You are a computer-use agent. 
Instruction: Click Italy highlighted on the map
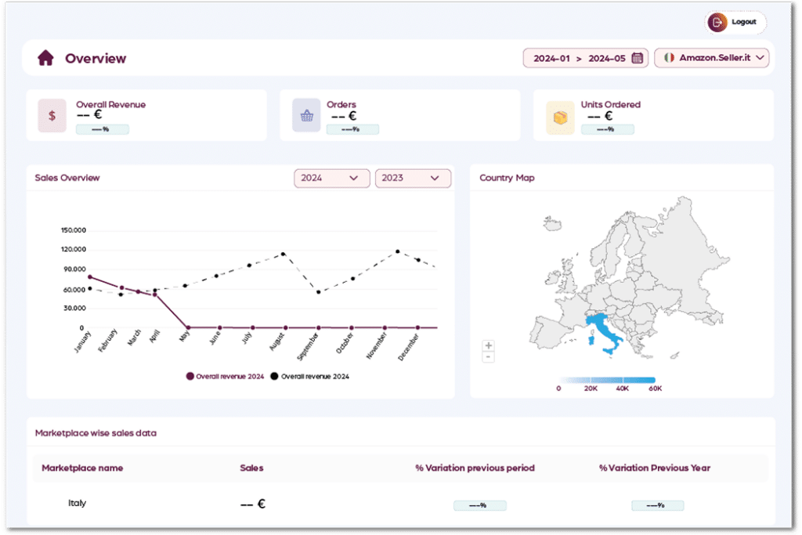[607, 335]
